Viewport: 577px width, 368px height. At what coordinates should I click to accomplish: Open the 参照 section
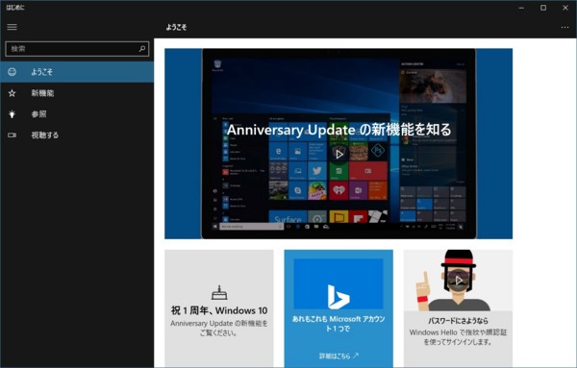(77, 114)
